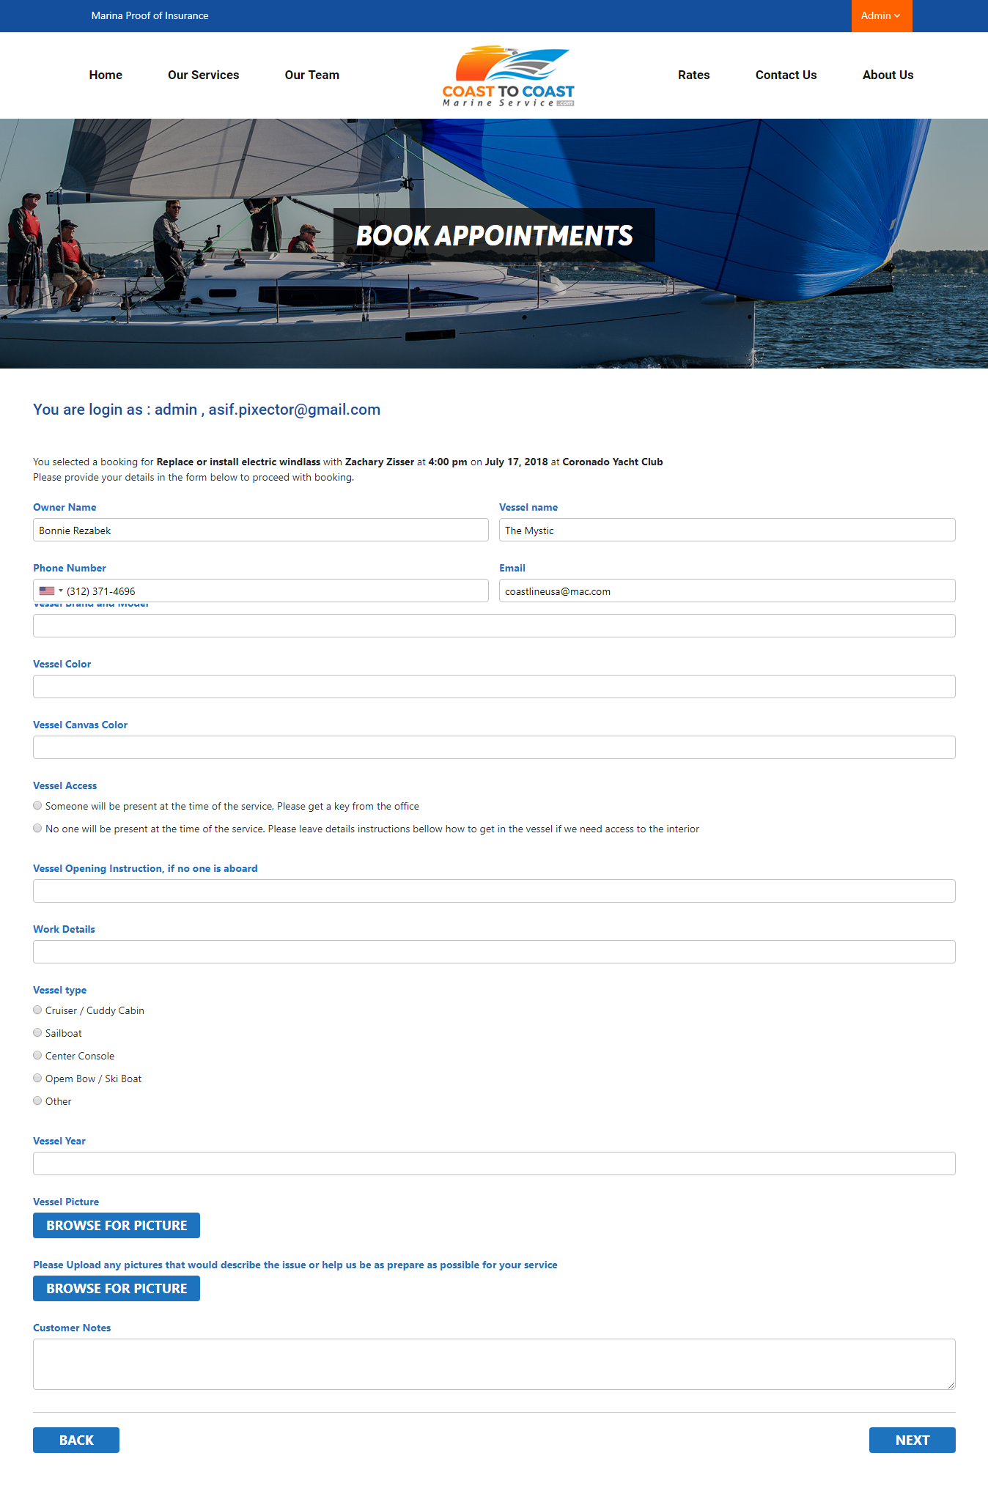
Task: Open Marina Proof of Insurance link
Action: 150,15
